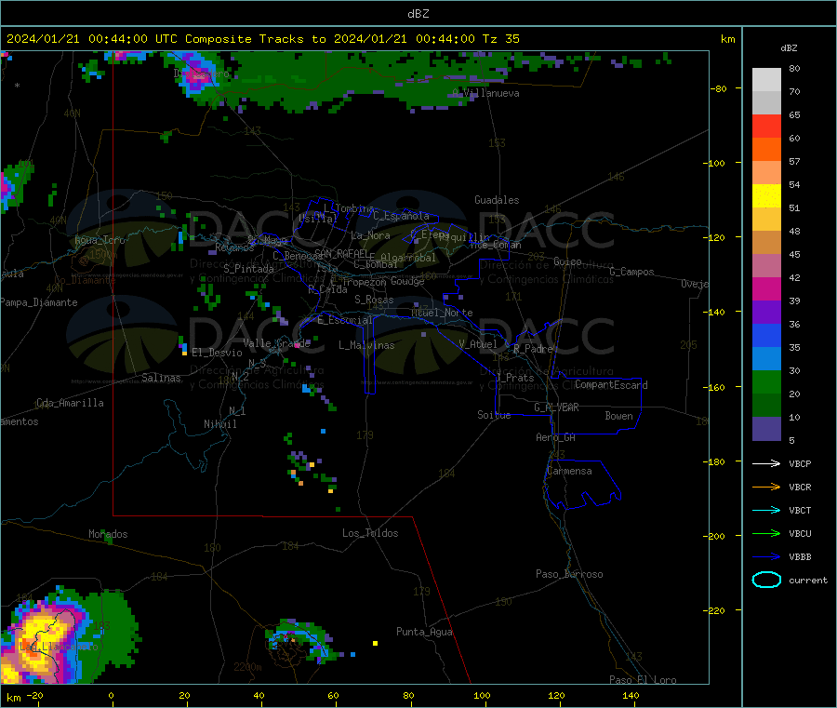Screen dimensions: 837x708
Task: Click the 'R_Padre' map label
Action: [533, 349]
